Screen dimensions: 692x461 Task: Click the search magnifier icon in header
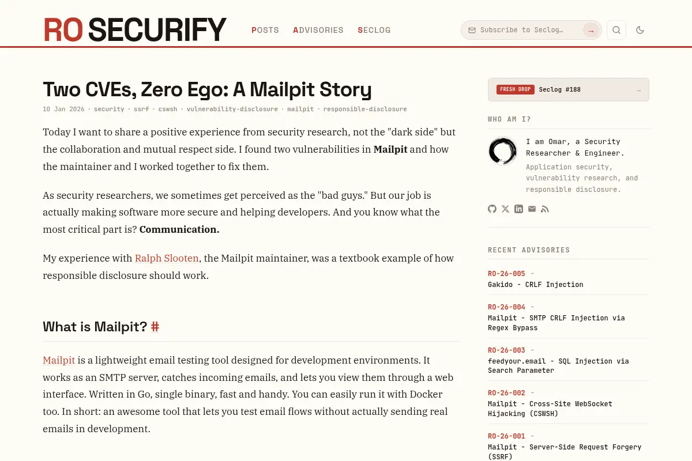coord(616,30)
